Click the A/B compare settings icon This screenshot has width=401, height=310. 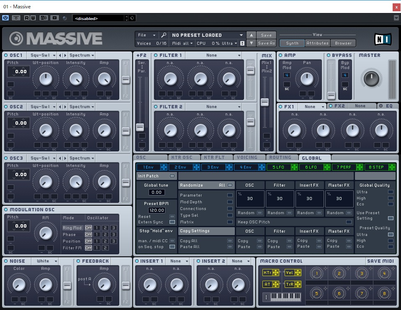(44, 18)
